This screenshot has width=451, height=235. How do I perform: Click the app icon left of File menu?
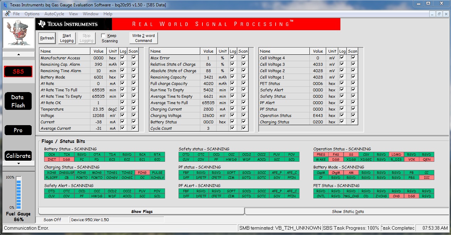point(7,14)
